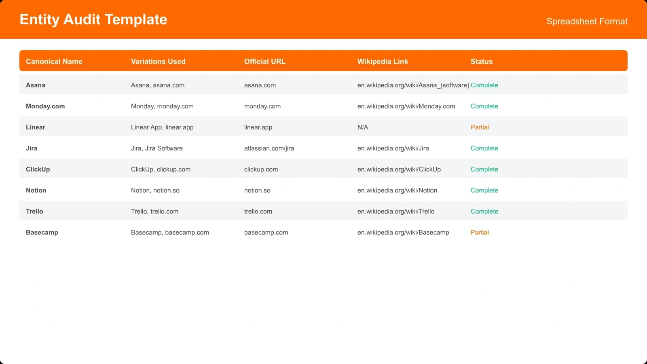Image resolution: width=647 pixels, height=364 pixels.
Task: Select the Partial status for Basecamp
Action: click(480, 232)
